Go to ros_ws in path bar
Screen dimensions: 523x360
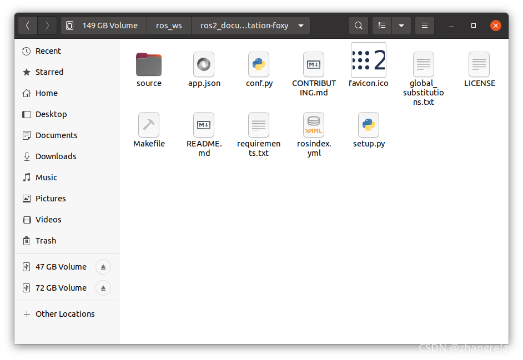pyautogui.click(x=169, y=26)
